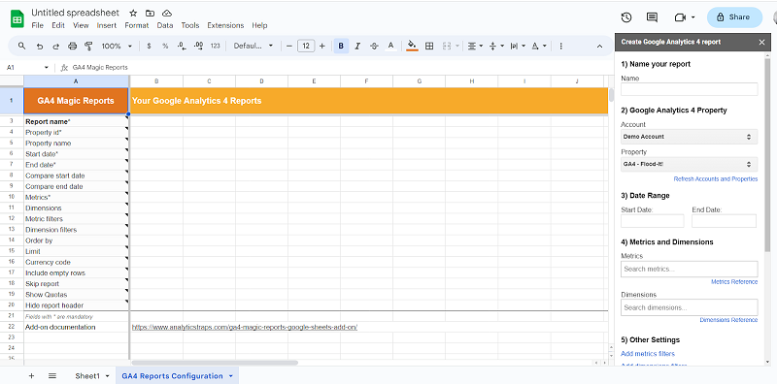The height and width of the screenshot is (384, 777).
Task: Open the text color picker
Action: [x=391, y=46]
